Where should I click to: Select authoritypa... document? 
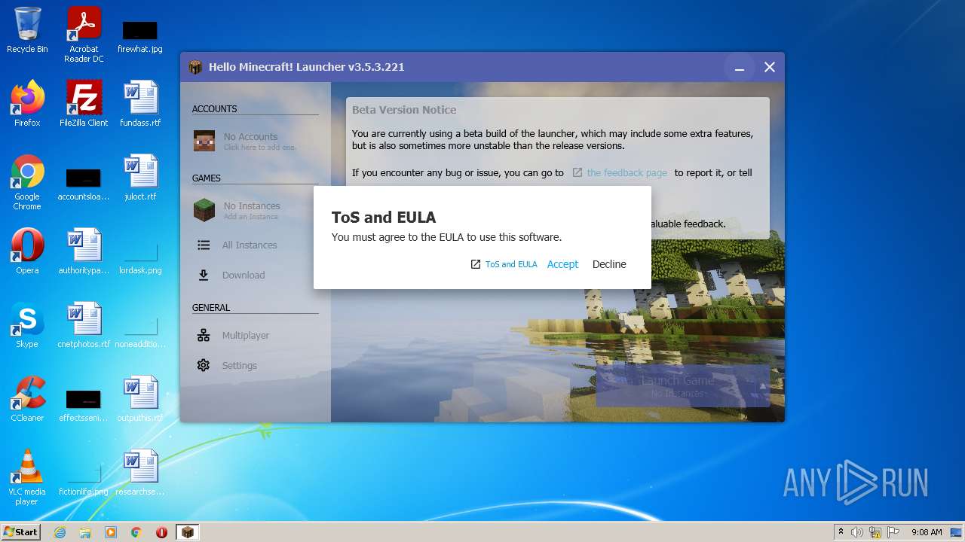[x=84, y=251]
